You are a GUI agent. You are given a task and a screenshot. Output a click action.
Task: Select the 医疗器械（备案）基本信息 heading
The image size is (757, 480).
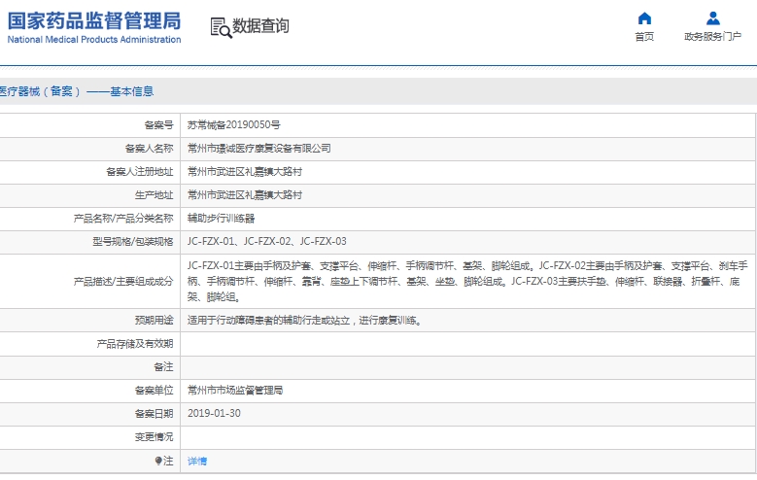[x=77, y=91]
